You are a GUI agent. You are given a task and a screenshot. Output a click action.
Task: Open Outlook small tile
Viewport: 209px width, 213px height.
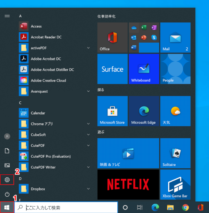click(x=134, y=38)
